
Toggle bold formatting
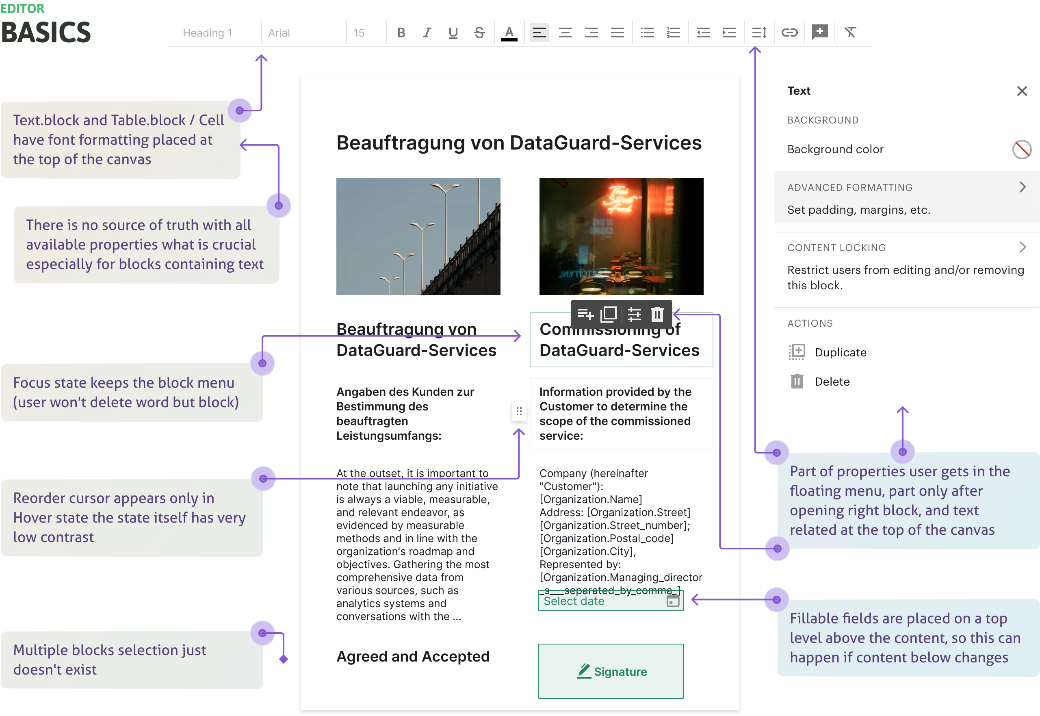tap(401, 33)
